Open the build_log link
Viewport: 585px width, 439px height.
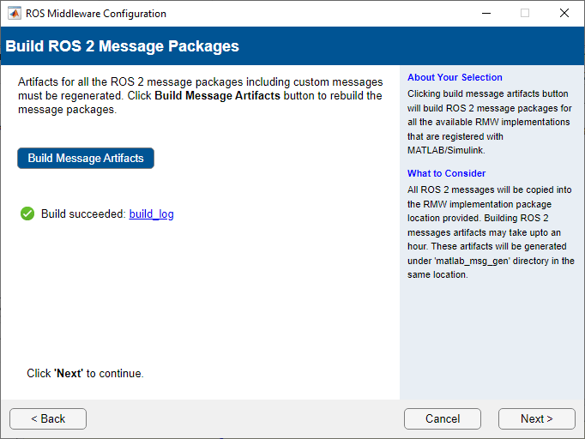[x=151, y=214]
